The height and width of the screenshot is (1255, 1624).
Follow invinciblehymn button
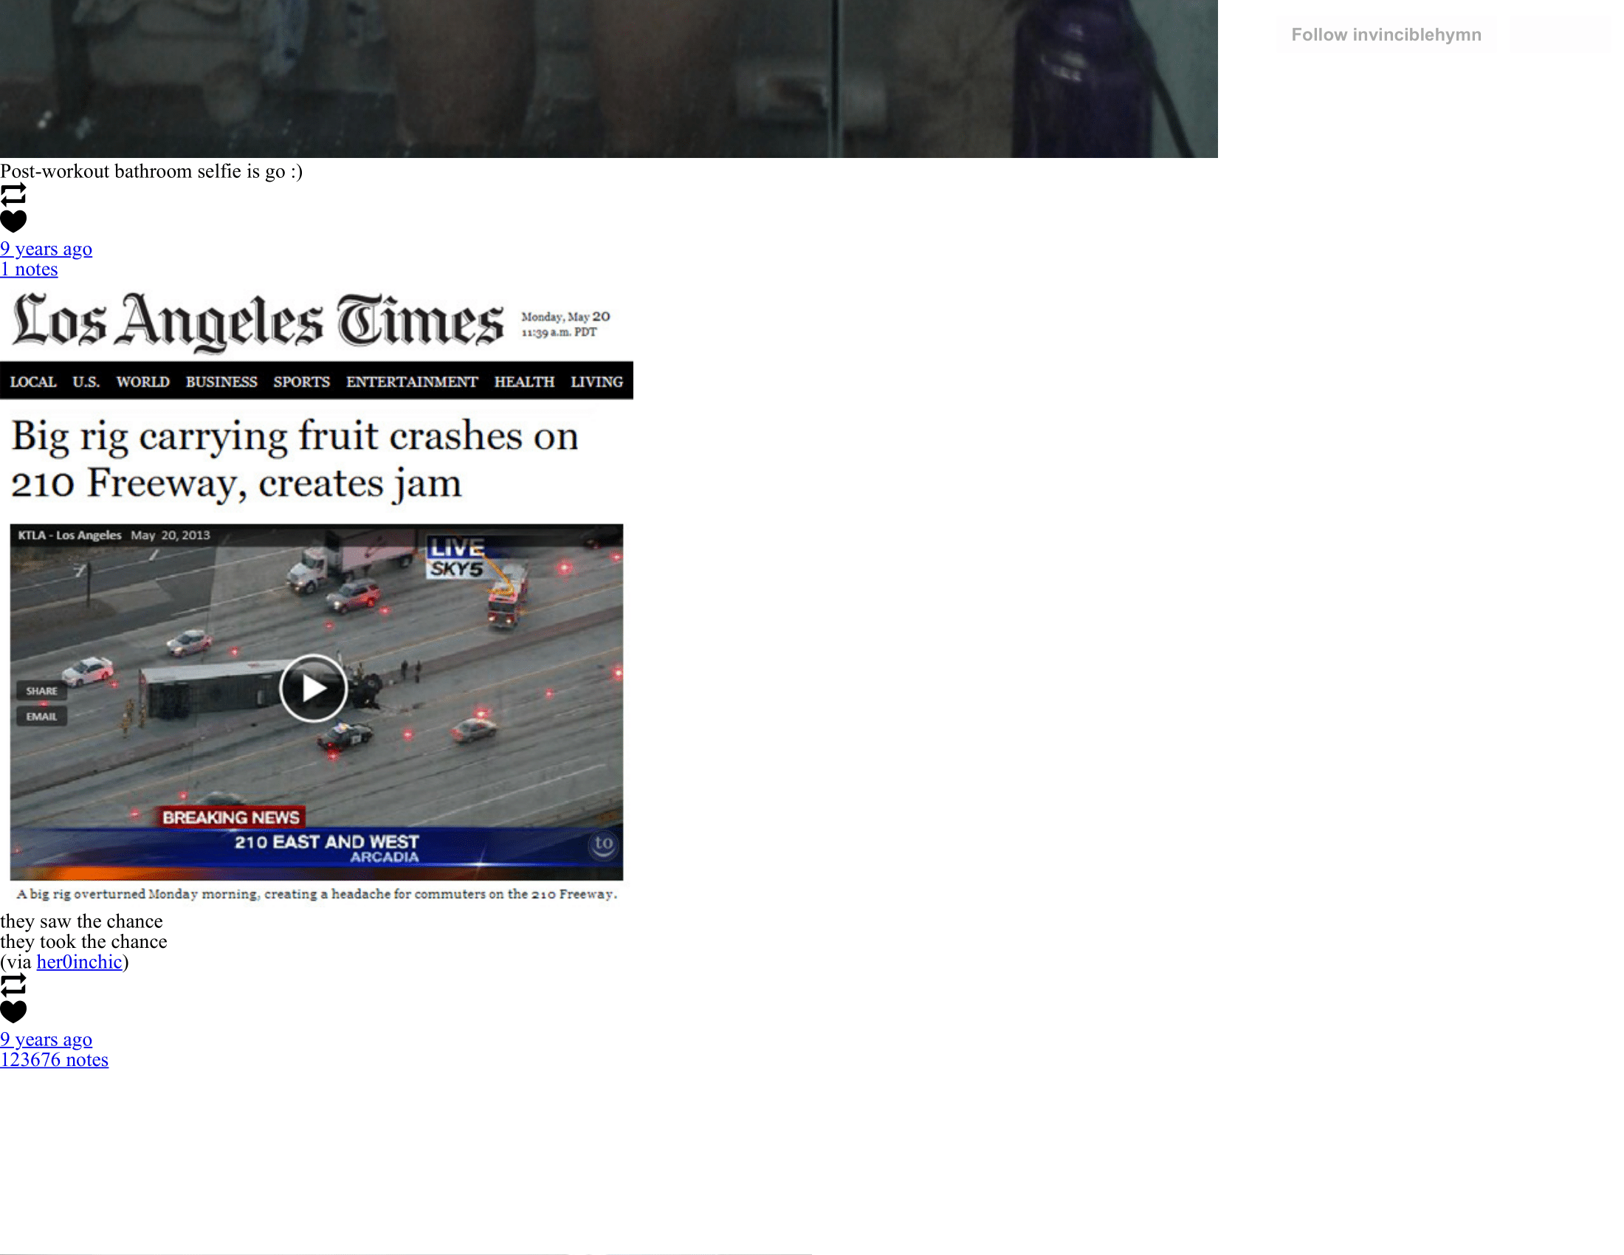(x=1386, y=35)
